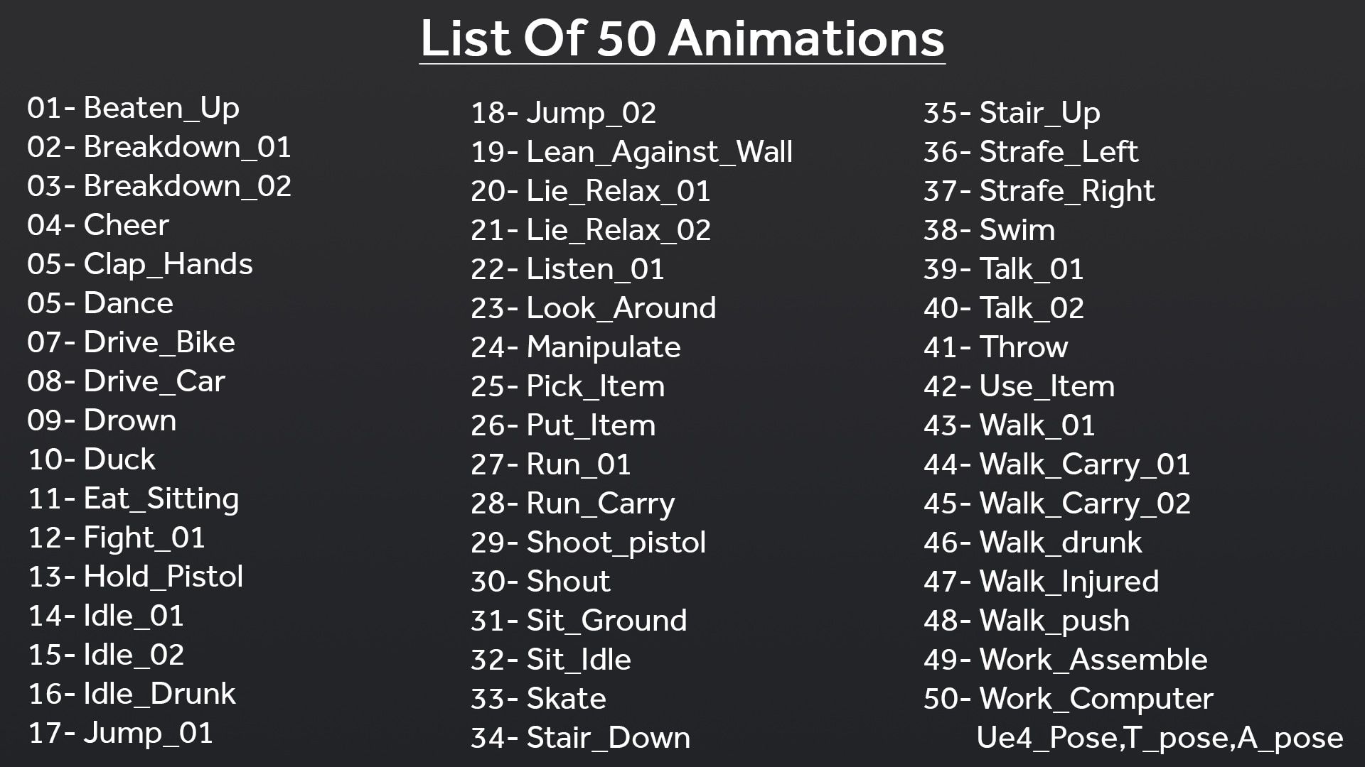Select the 19- Lean_Against_Wall entry
Image resolution: width=1365 pixels, height=767 pixels.
632,153
